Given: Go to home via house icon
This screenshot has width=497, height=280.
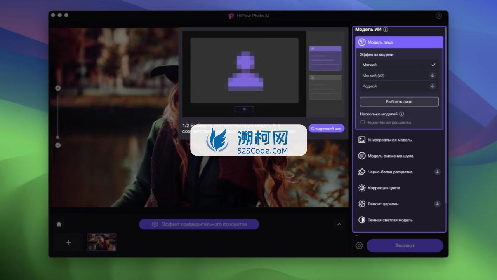Looking at the screenshot, I should coord(59,224).
